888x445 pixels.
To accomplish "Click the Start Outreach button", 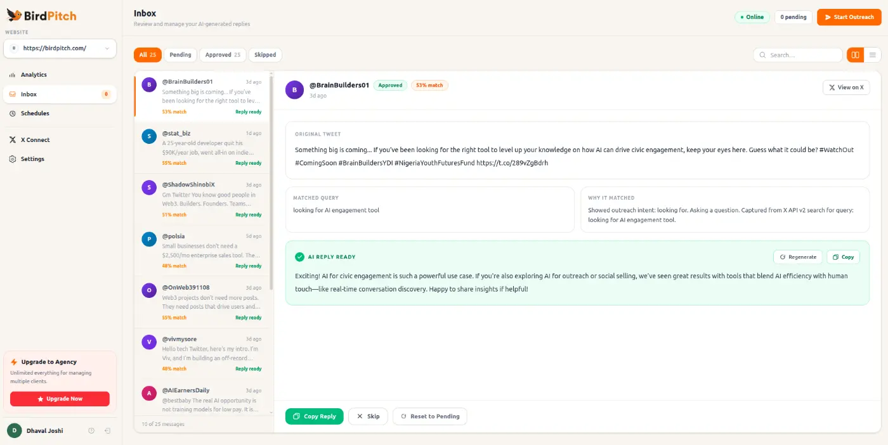I will [849, 17].
